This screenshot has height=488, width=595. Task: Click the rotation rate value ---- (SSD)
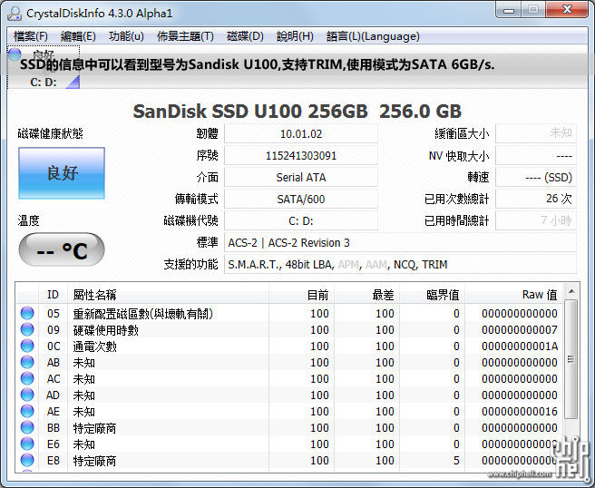coord(536,177)
